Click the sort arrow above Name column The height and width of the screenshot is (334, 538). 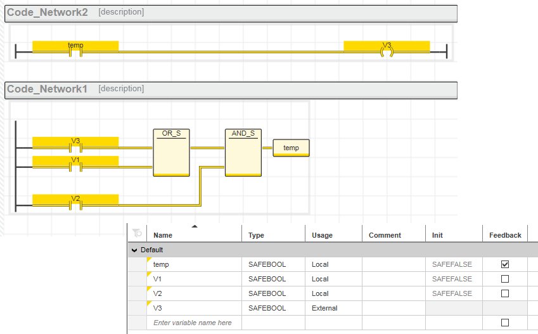click(195, 226)
